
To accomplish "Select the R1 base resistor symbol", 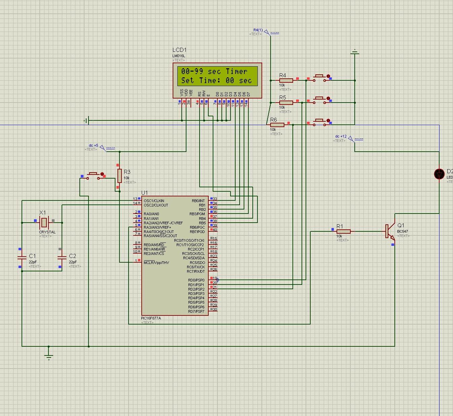I will click(x=344, y=231).
